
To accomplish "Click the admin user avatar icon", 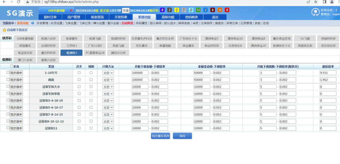I will click(x=315, y=12).
